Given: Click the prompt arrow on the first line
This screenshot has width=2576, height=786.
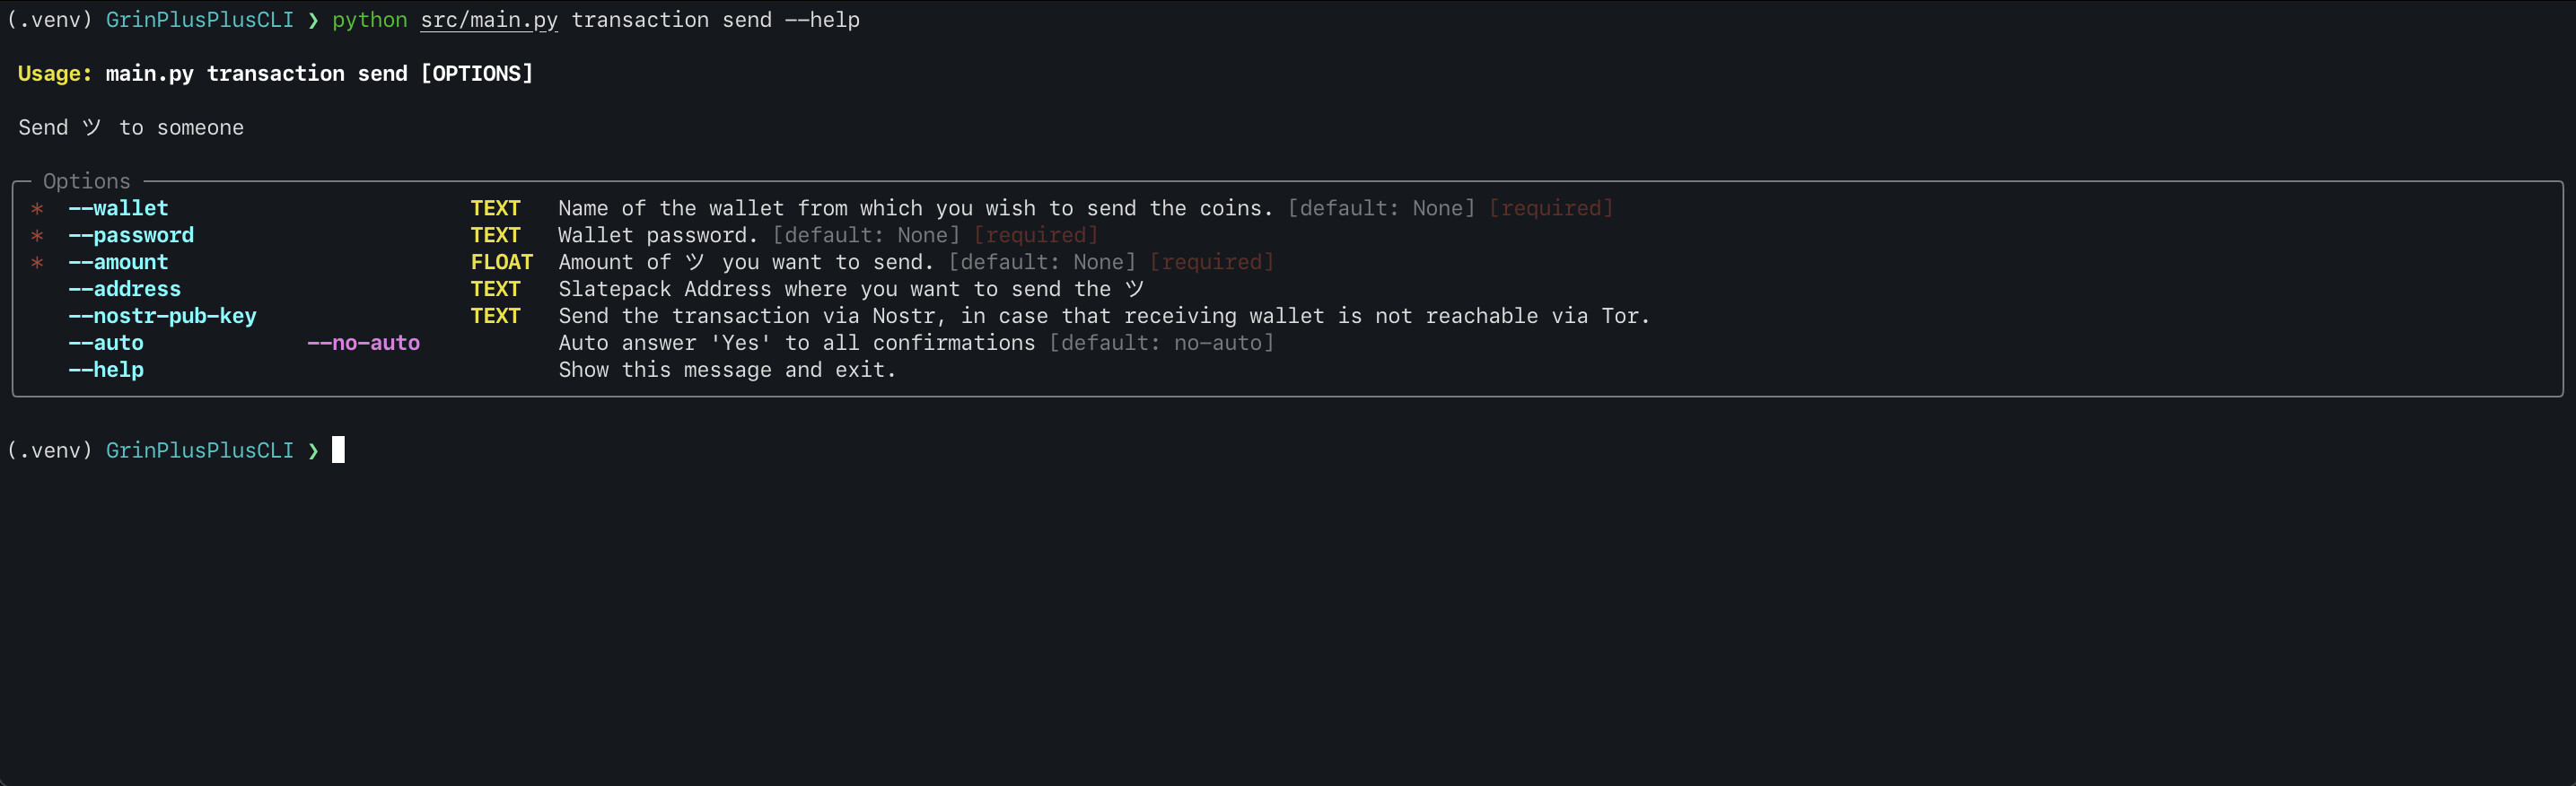Looking at the screenshot, I should click(313, 20).
